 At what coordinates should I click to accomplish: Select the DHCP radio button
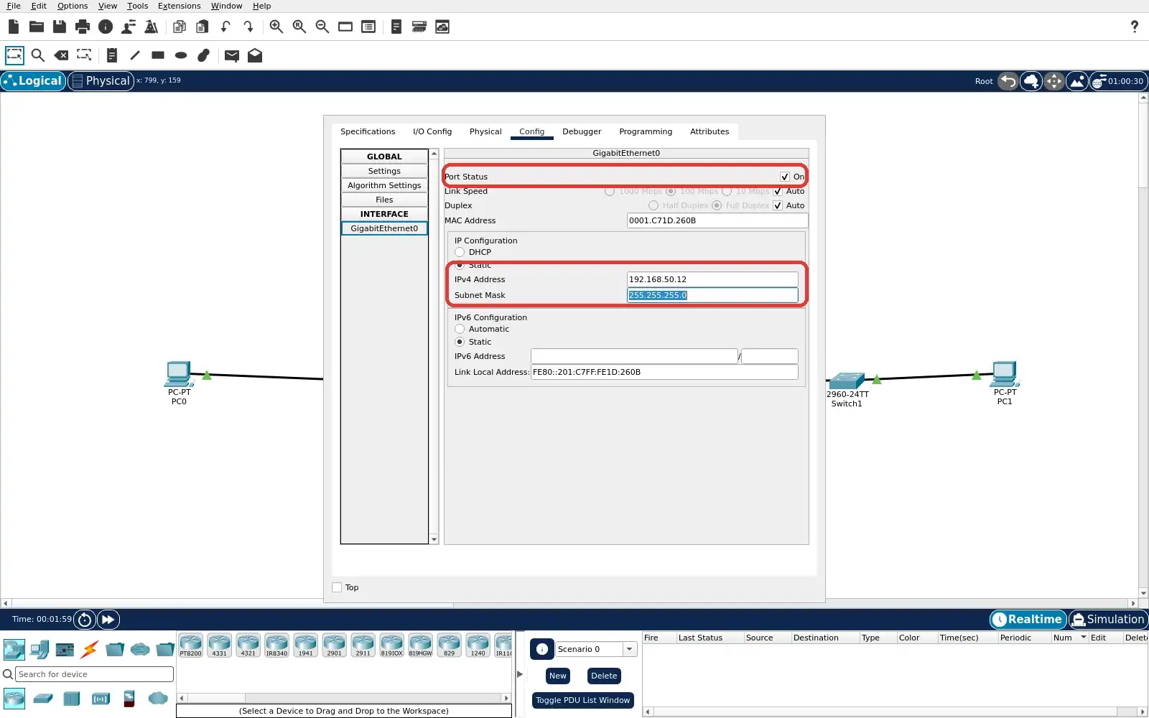[460, 252]
